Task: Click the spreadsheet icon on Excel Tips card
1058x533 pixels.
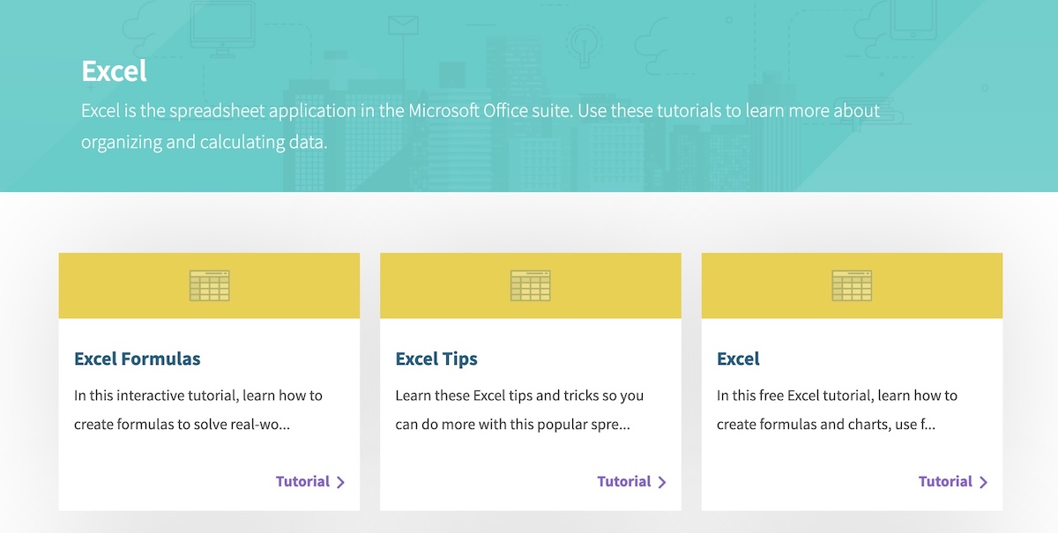Action: [x=530, y=285]
